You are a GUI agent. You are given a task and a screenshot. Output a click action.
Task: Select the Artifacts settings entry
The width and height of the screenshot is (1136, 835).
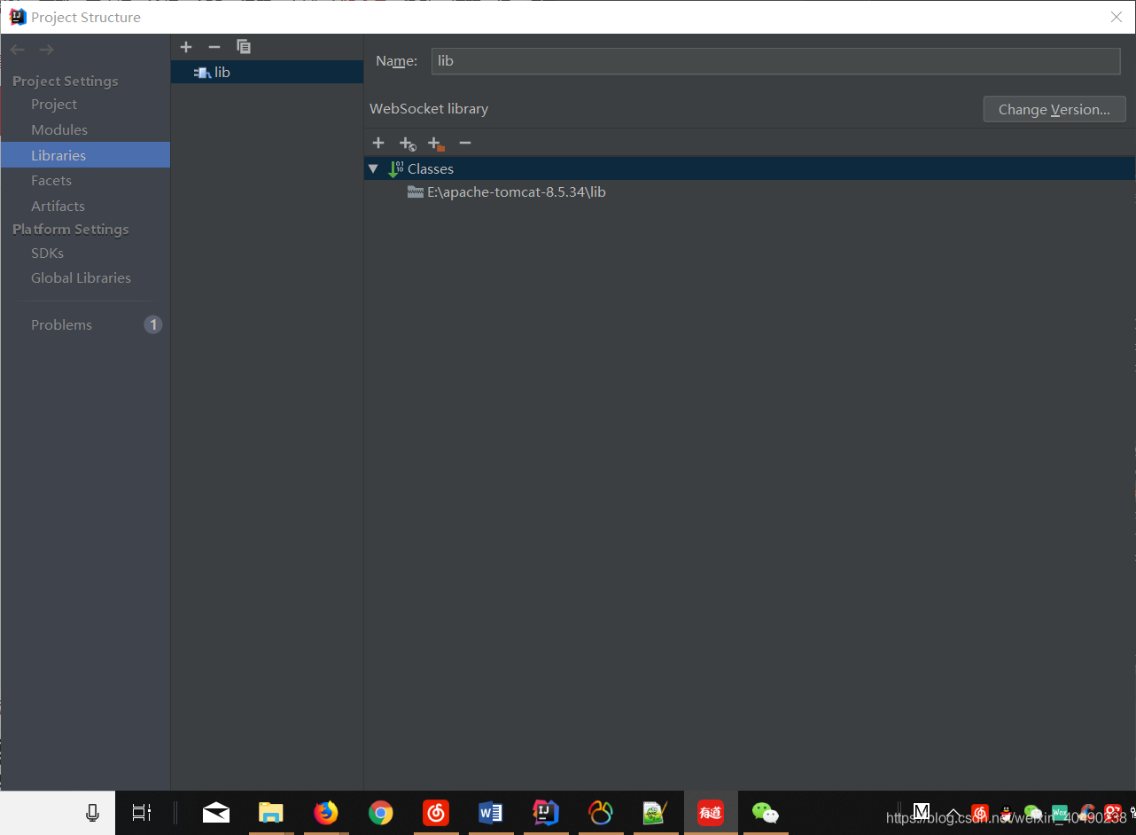[58, 206]
